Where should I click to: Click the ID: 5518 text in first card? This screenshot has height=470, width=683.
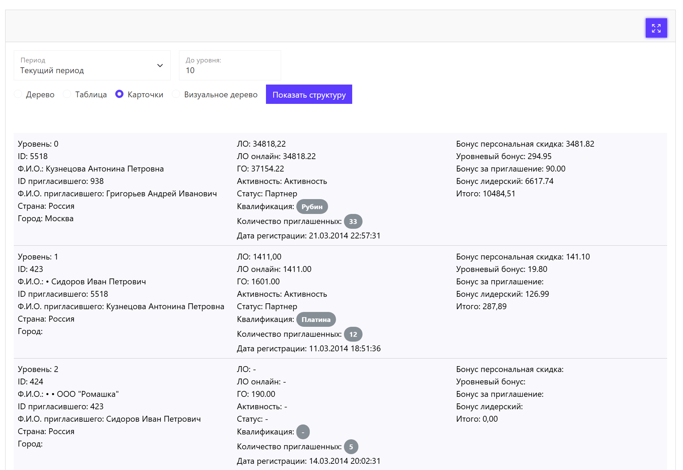(33, 156)
